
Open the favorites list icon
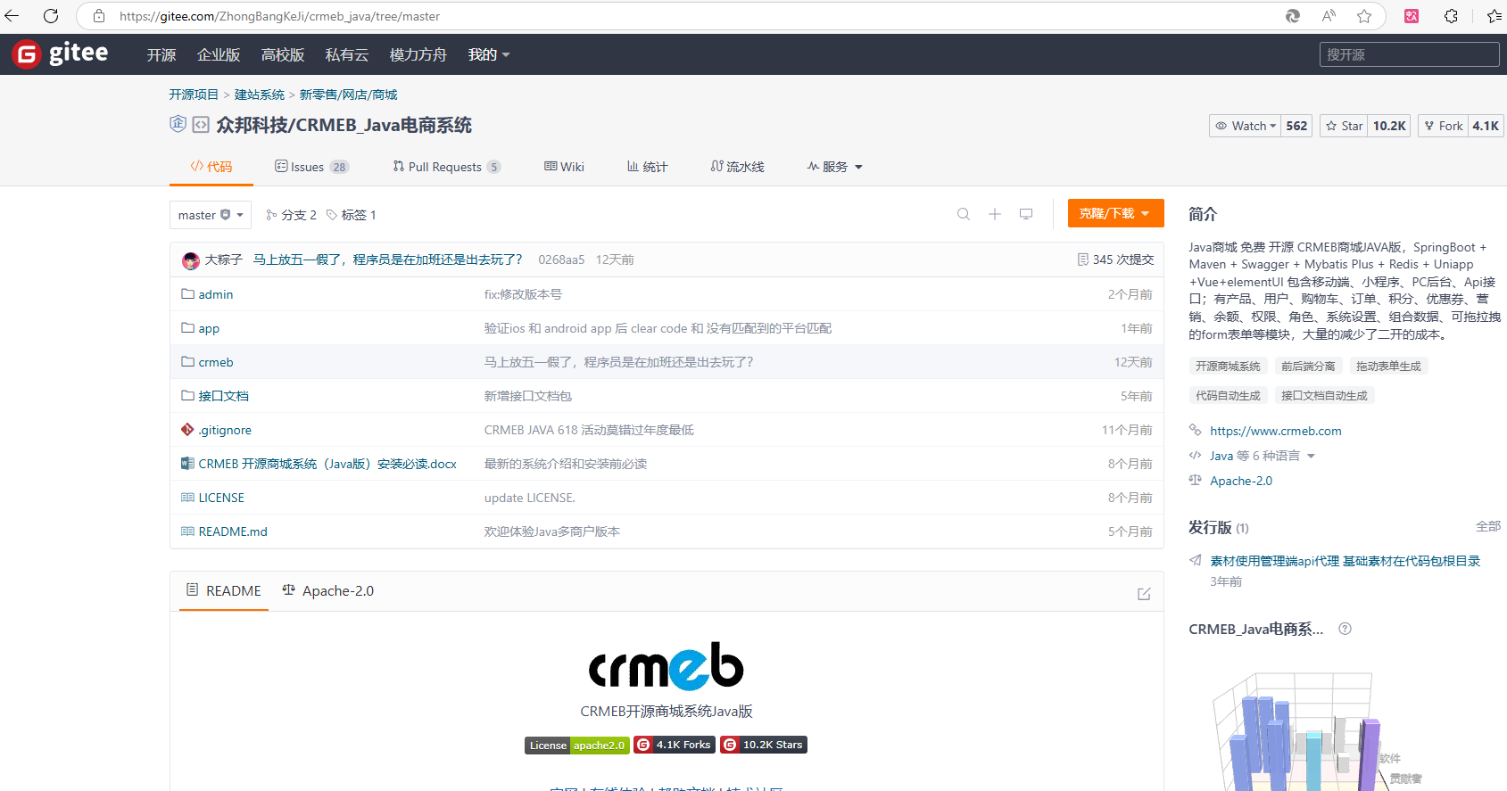(x=1494, y=16)
